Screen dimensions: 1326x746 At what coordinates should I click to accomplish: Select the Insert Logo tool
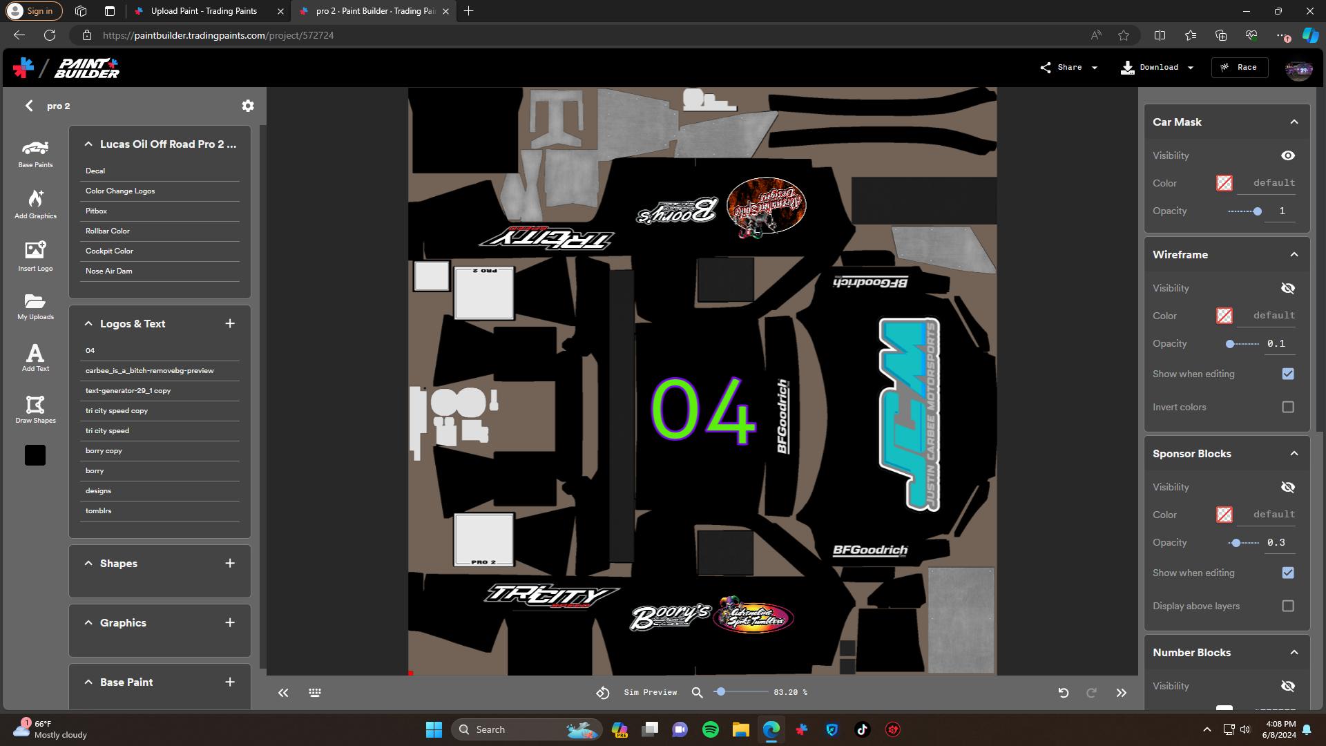pyautogui.click(x=35, y=256)
